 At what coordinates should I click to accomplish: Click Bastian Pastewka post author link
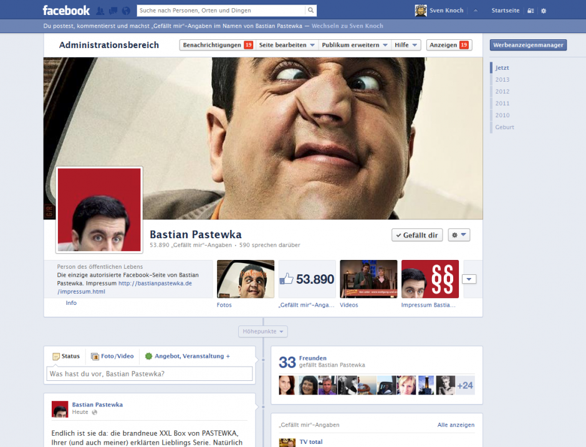[x=97, y=405]
